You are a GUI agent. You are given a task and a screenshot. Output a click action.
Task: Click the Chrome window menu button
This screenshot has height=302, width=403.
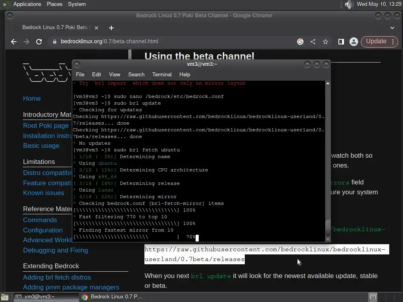(10, 16)
